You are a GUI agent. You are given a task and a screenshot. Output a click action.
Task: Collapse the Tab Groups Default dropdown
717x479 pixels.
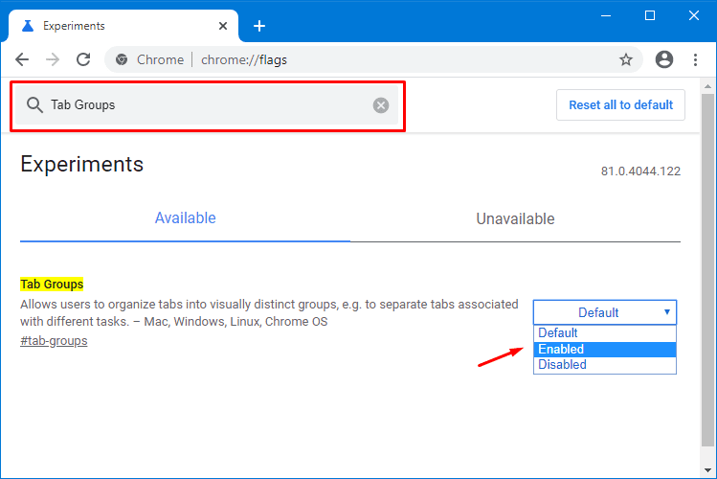(x=604, y=312)
